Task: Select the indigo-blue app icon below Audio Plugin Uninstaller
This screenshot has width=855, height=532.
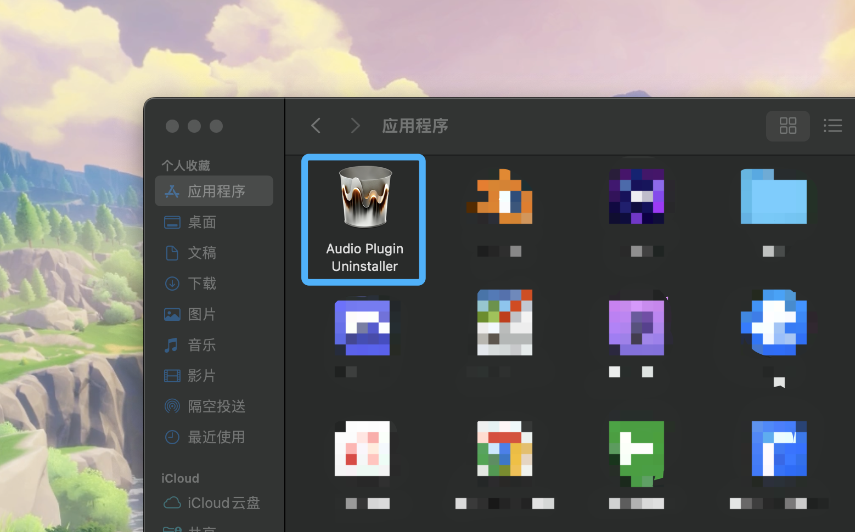Action: [x=362, y=328]
